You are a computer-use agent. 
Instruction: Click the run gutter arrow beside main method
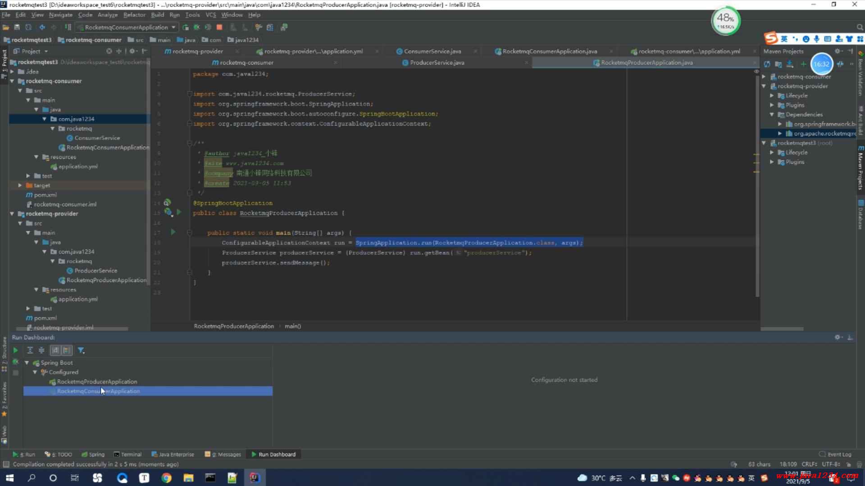[x=173, y=232]
